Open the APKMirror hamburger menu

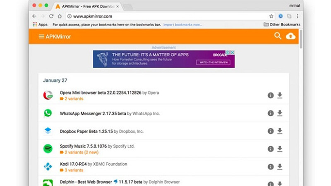pyautogui.click(x=41, y=36)
